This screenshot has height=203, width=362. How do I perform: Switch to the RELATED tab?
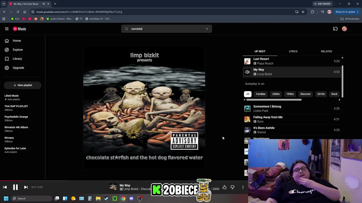pyautogui.click(x=326, y=51)
